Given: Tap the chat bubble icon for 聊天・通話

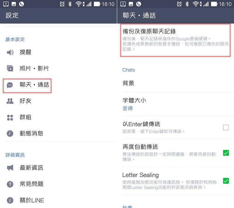Looking at the screenshot, I should (10, 85).
